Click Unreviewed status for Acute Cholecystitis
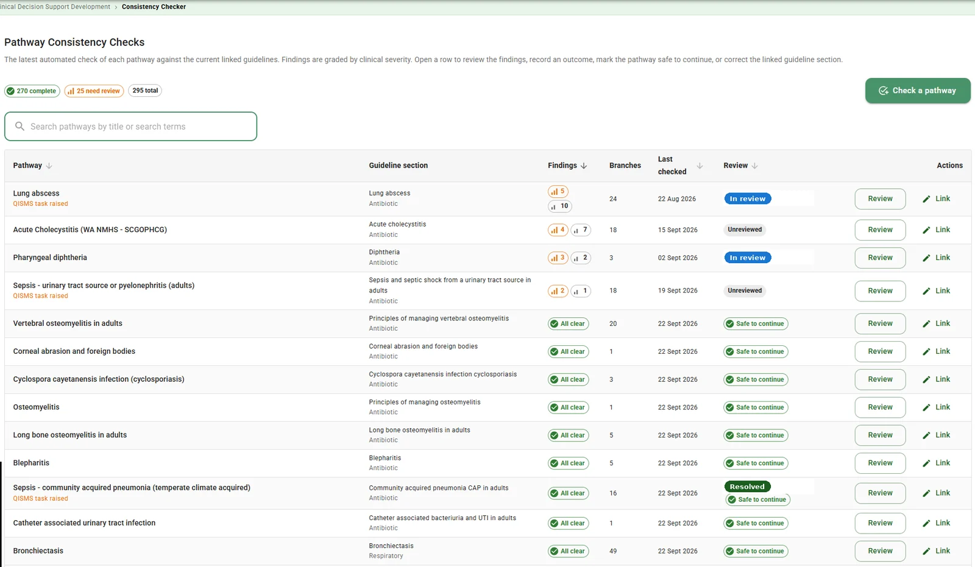 tap(745, 230)
